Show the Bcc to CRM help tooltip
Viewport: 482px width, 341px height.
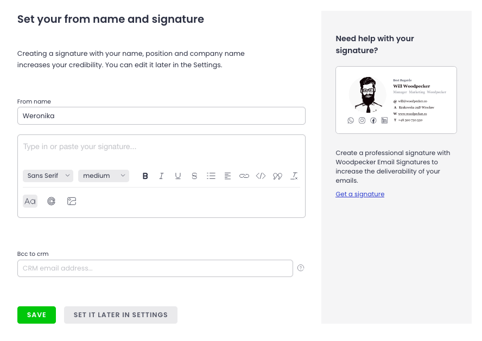(301, 268)
